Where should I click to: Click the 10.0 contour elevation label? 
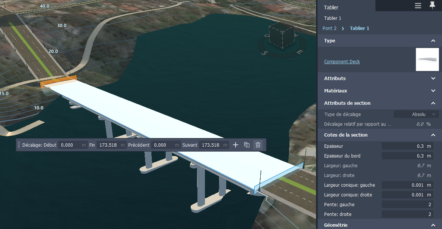[39, 108]
